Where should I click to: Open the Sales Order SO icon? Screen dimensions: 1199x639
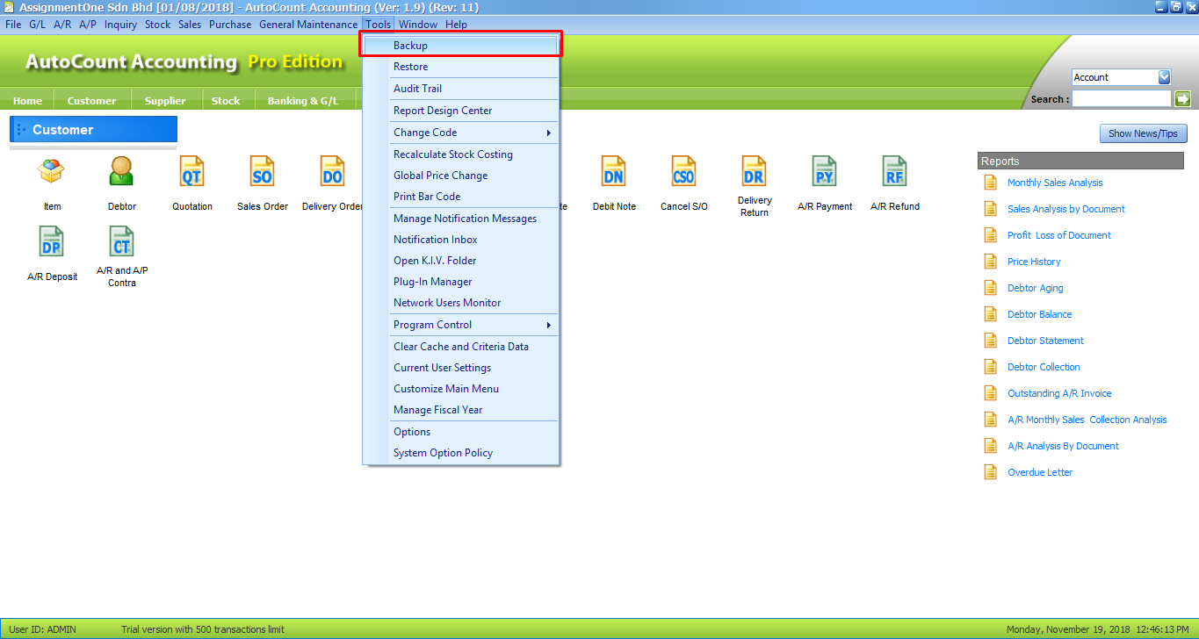tap(263, 171)
